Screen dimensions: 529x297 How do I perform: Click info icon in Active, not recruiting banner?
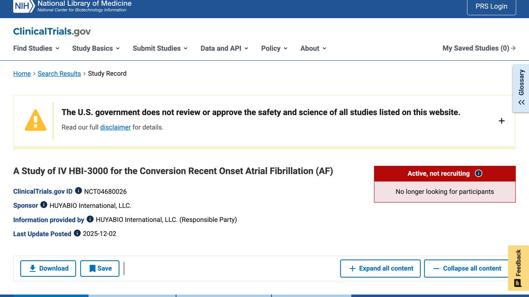pyautogui.click(x=479, y=173)
